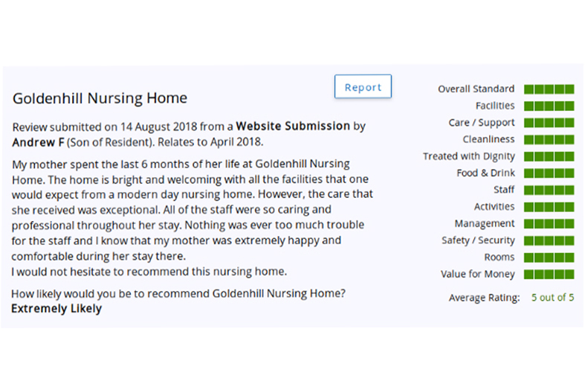This screenshot has height=387, width=585.
Task: Click the Treated with Dignity rating bar
Action: click(549, 156)
